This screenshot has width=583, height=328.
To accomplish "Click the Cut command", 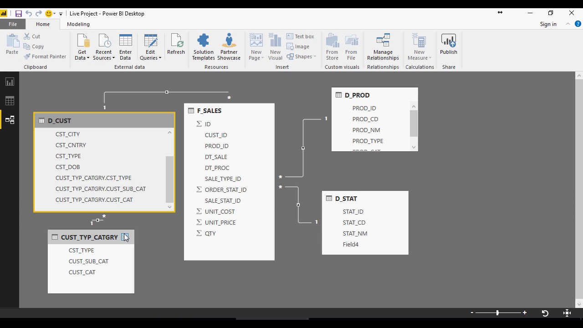I will tap(31, 36).
